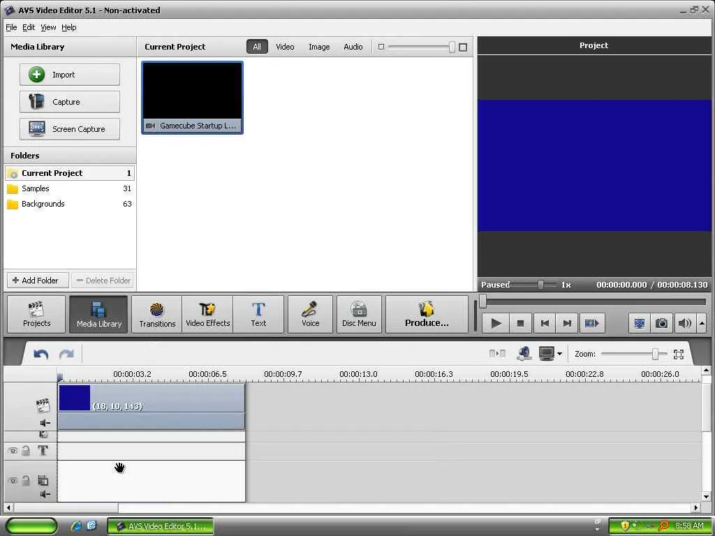
Task: Open the Produce dialog
Action: tap(427, 315)
